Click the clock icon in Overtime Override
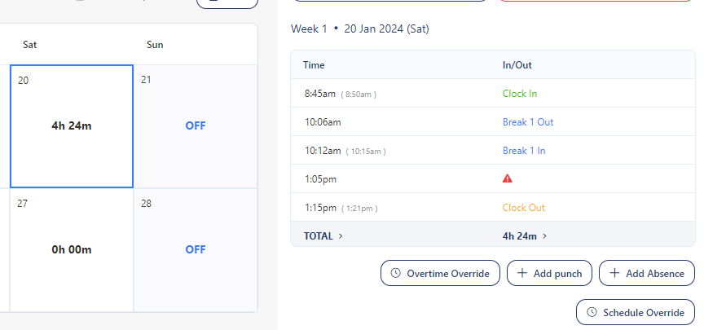Screen dimensions: 704x330 [396, 274]
